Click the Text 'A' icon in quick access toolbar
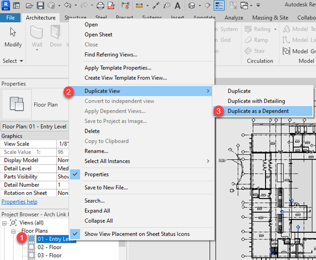The height and width of the screenshot is (260, 316). pyautogui.click(x=177, y=6)
